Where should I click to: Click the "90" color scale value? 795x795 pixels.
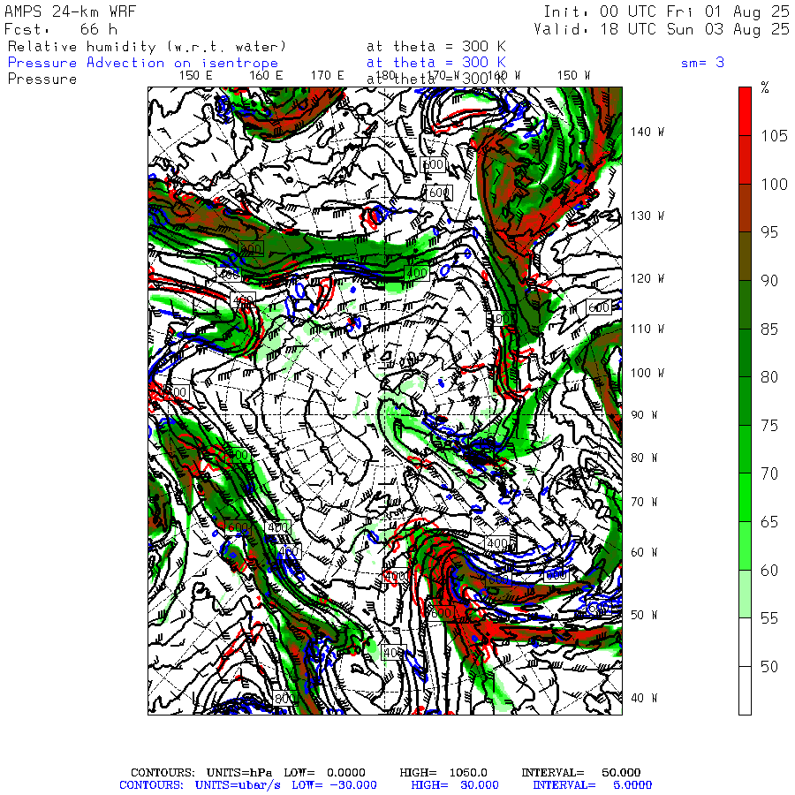point(769,280)
